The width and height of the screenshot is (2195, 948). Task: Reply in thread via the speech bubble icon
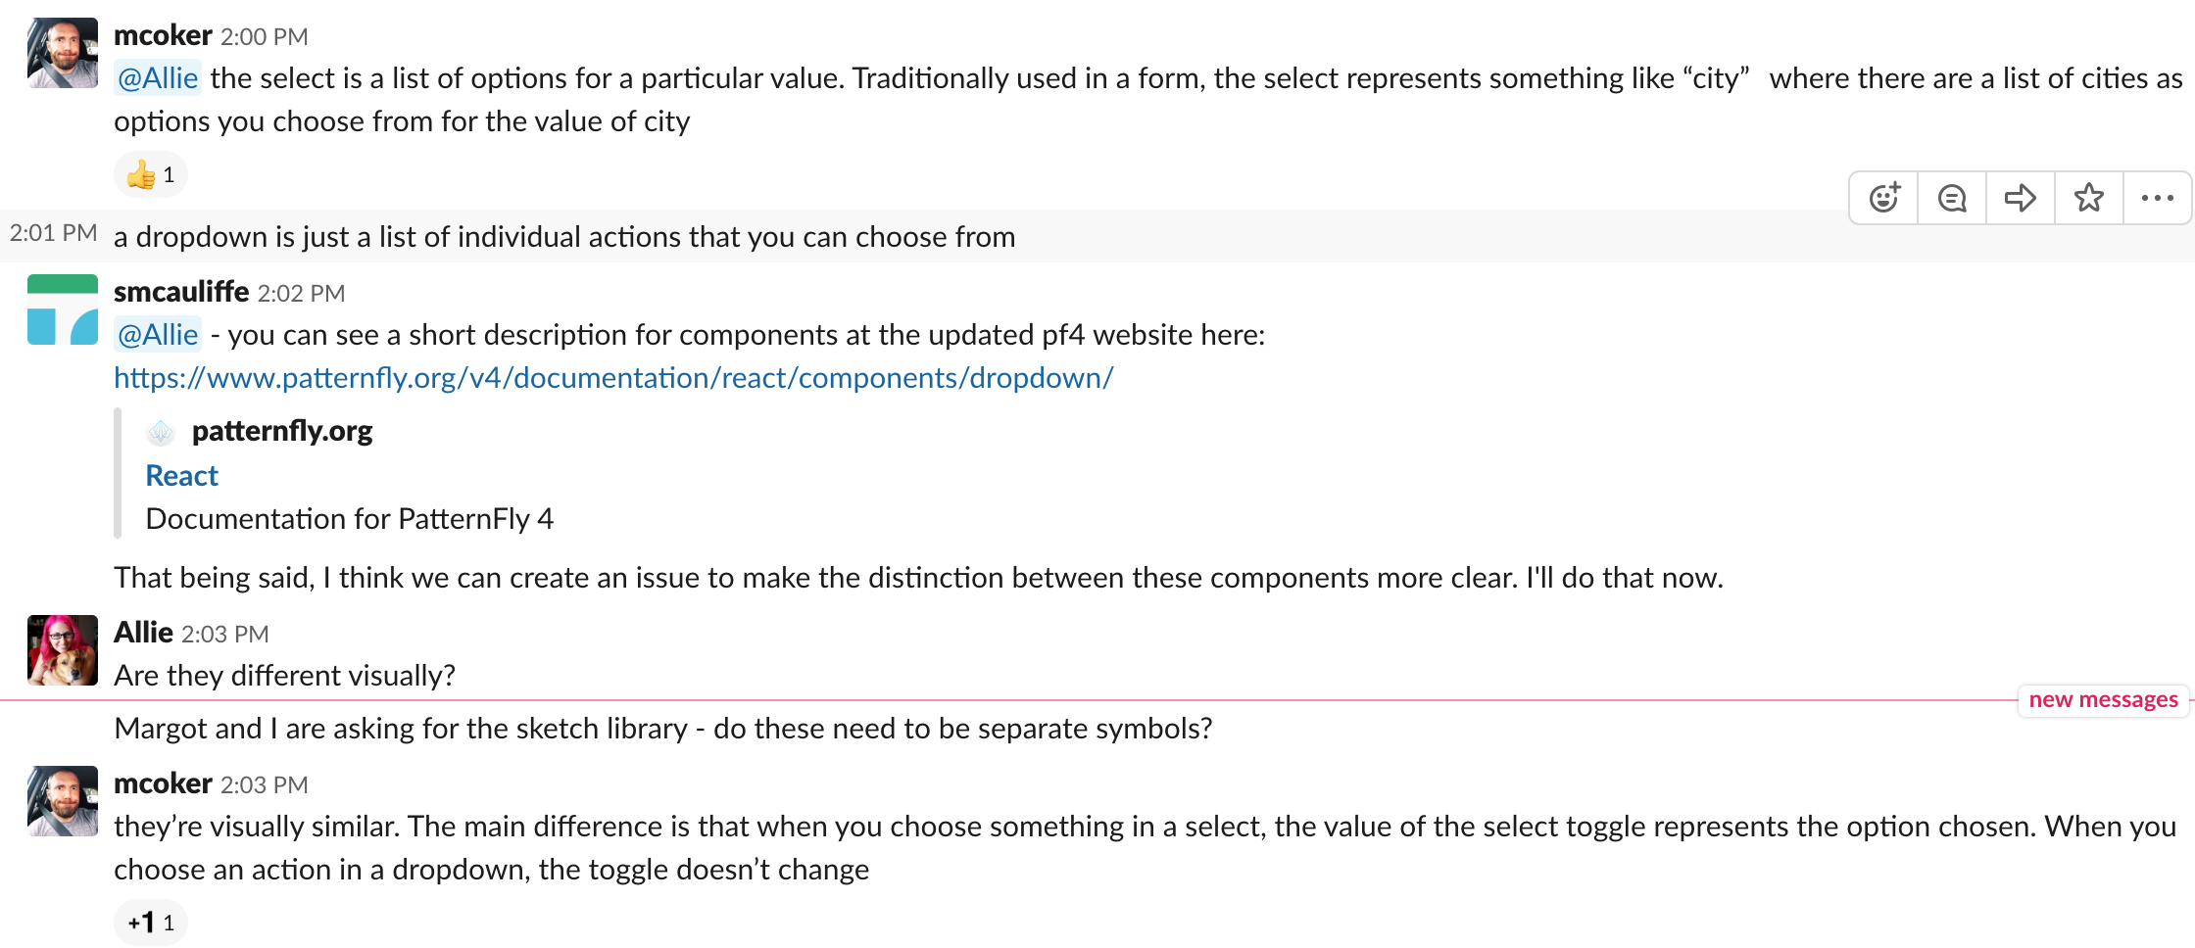point(1951,197)
